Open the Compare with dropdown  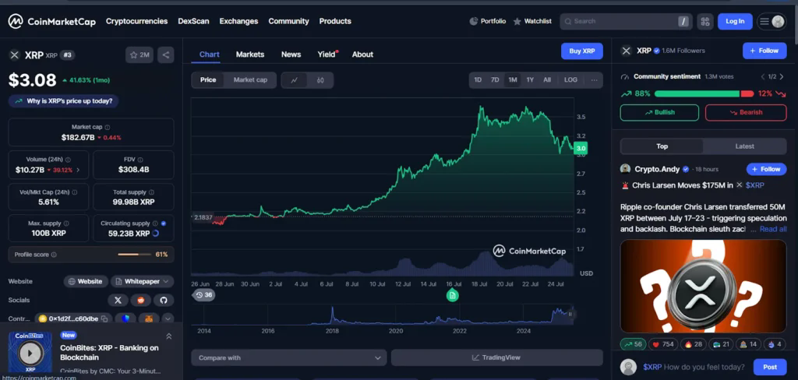pos(289,357)
